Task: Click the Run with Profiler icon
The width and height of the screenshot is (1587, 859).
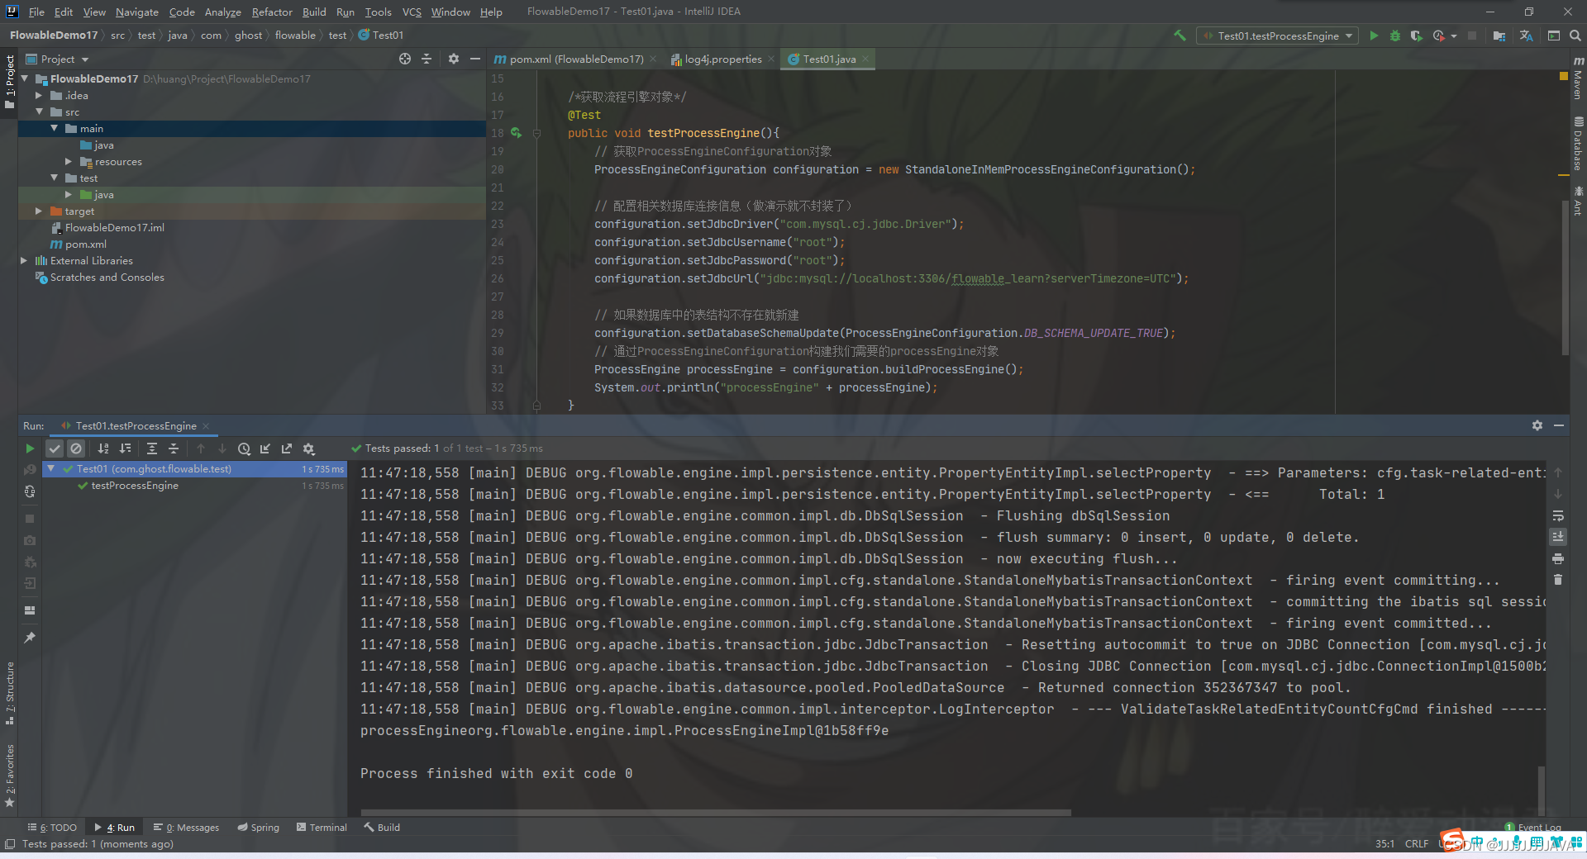Action: 1438,36
